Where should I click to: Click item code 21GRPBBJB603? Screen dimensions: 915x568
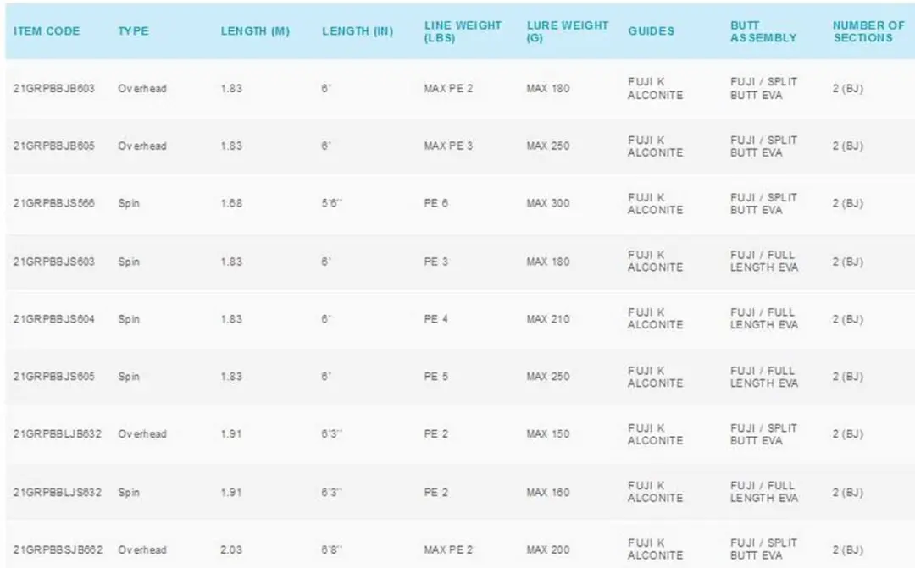coord(53,89)
